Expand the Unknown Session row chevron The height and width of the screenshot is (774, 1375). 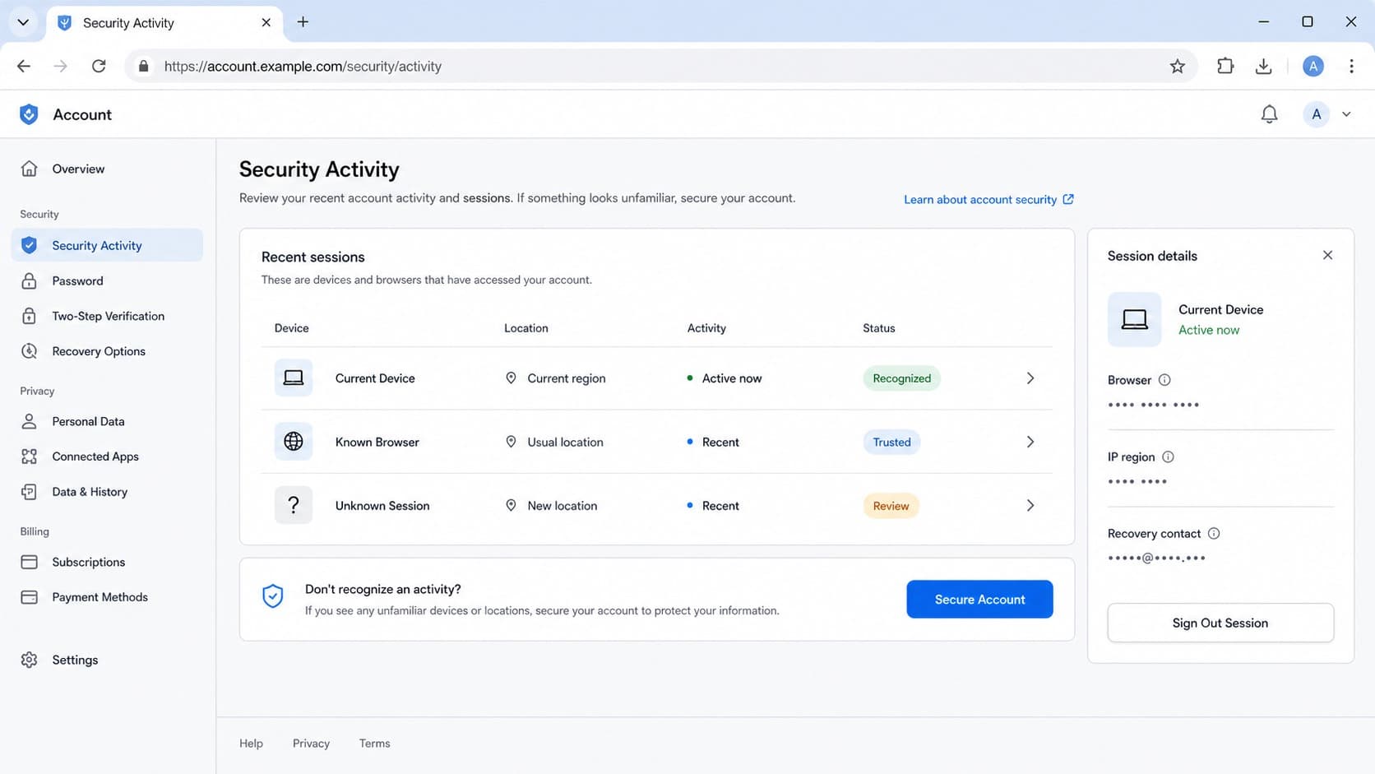point(1030,505)
